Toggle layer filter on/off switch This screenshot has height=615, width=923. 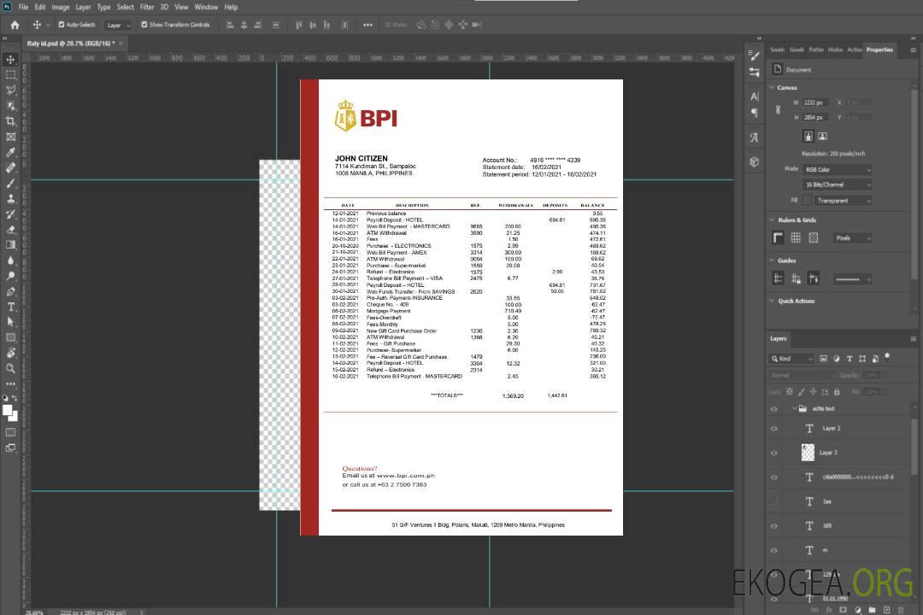pos(887,357)
